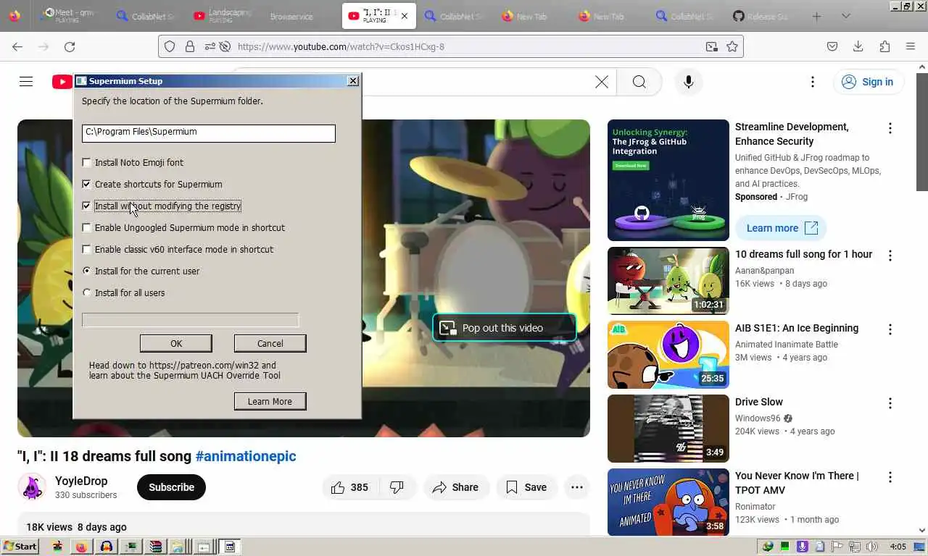
Task: Clear the YouTube search box with X
Action: (602, 82)
